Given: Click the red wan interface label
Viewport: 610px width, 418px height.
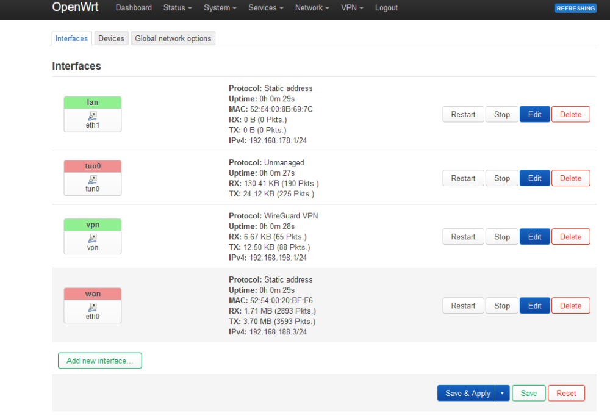Looking at the screenshot, I should (x=93, y=294).
